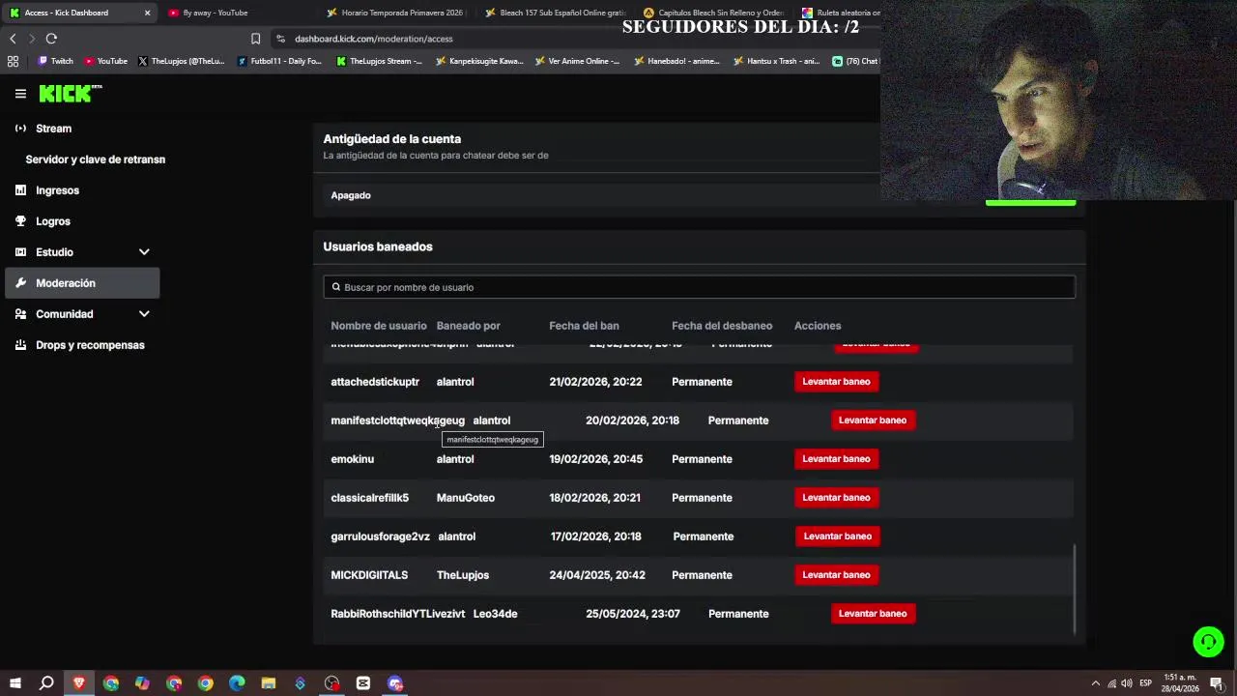Lift ban for RabbiRothschildYTLivezivt
The height and width of the screenshot is (696, 1237).
tap(873, 614)
